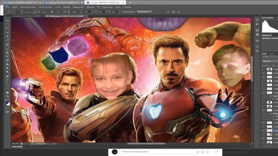The width and height of the screenshot is (278, 156).
Task: Select the Rectangular Marquee tool
Action: pos(7,24)
